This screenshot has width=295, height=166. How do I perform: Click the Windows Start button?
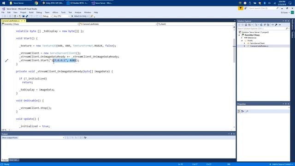click(x=4, y=3)
